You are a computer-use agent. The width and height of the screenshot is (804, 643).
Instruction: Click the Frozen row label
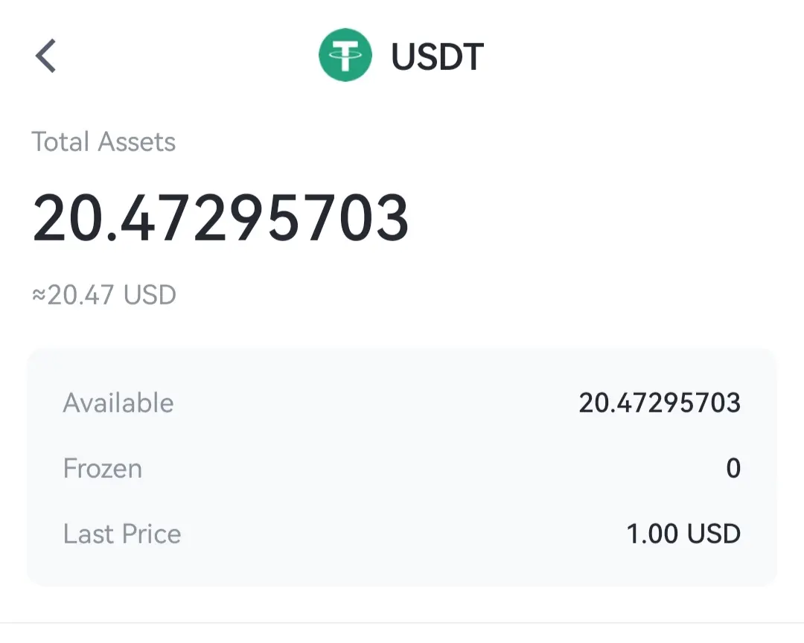[103, 468]
